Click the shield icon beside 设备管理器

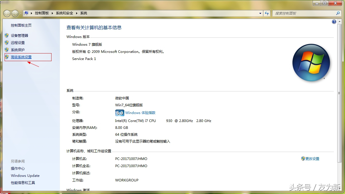click(x=7, y=35)
